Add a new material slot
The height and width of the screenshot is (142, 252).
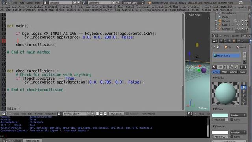245,54
